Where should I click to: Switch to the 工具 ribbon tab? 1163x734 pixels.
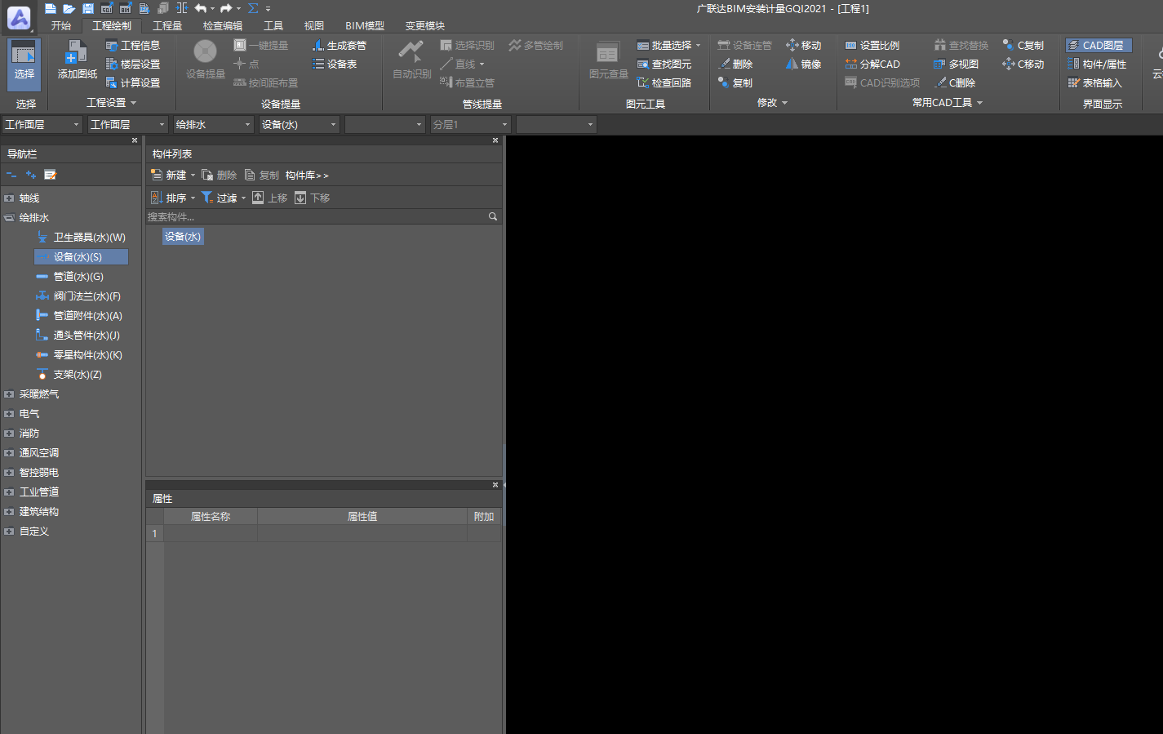(273, 26)
